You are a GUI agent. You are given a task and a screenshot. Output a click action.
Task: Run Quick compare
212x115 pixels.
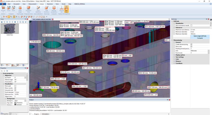pyautogui.click(x=9, y=9)
